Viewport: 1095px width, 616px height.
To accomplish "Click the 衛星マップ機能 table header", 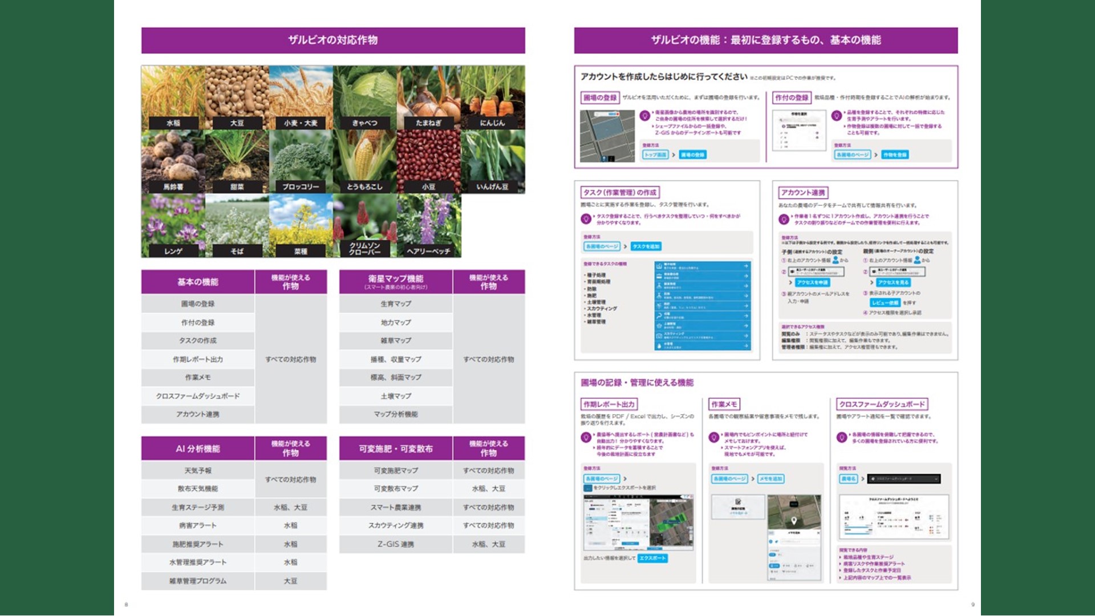I will [396, 282].
